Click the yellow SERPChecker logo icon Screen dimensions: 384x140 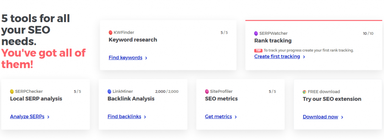coord(12,92)
